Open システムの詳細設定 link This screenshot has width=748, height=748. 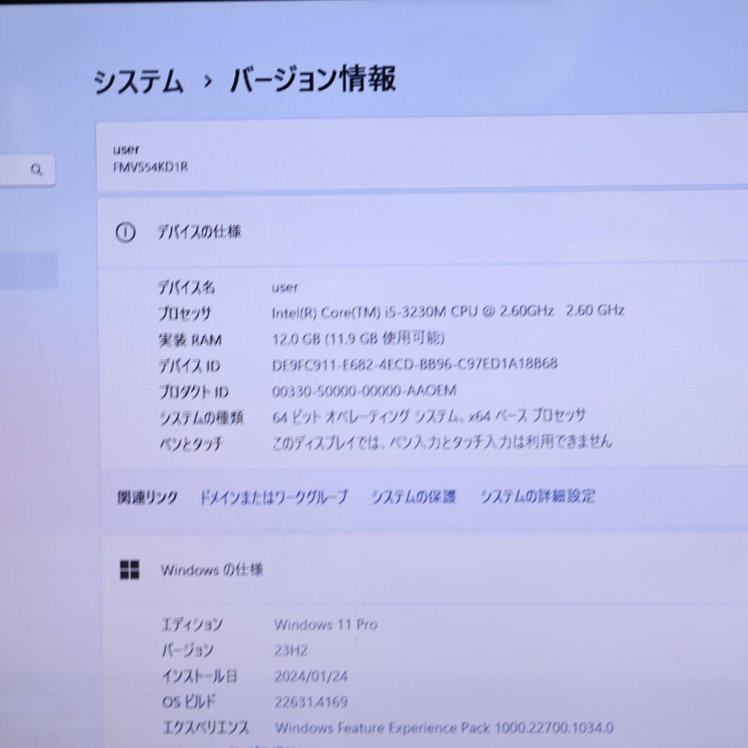coord(537,496)
